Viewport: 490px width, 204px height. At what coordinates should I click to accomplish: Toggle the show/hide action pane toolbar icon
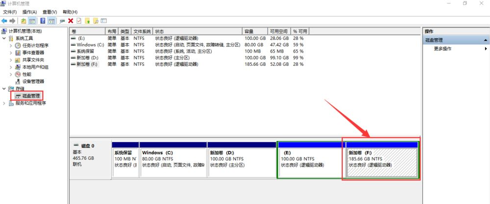52,21
